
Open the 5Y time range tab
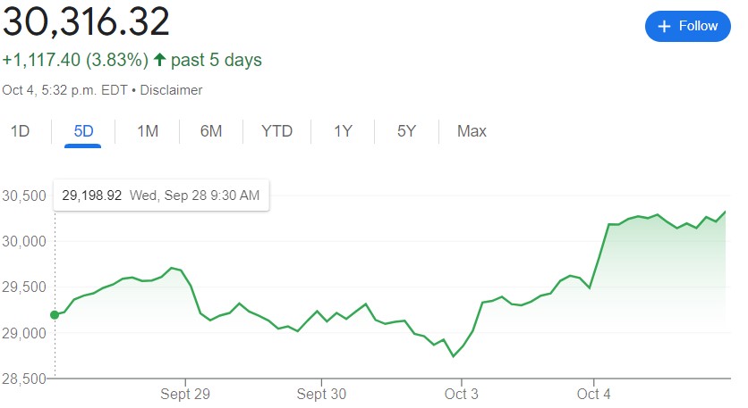406,131
